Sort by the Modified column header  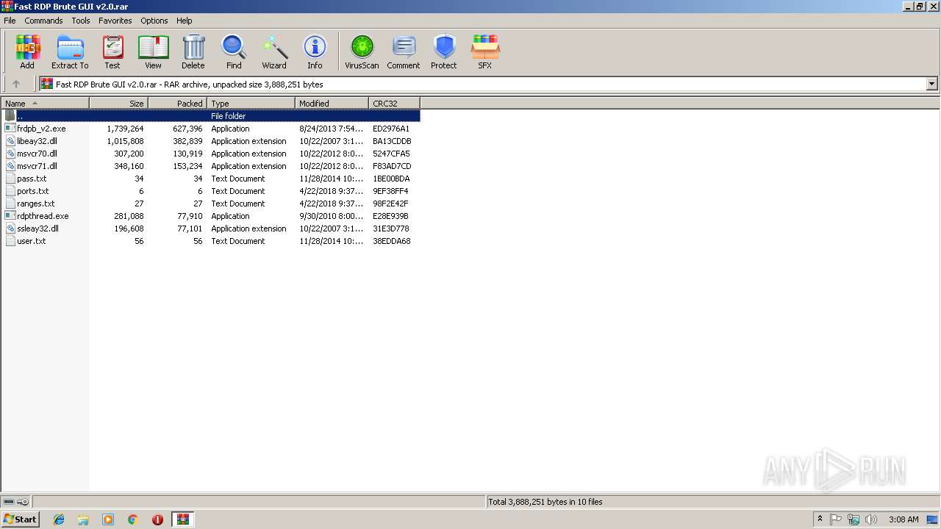(x=332, y=104)
